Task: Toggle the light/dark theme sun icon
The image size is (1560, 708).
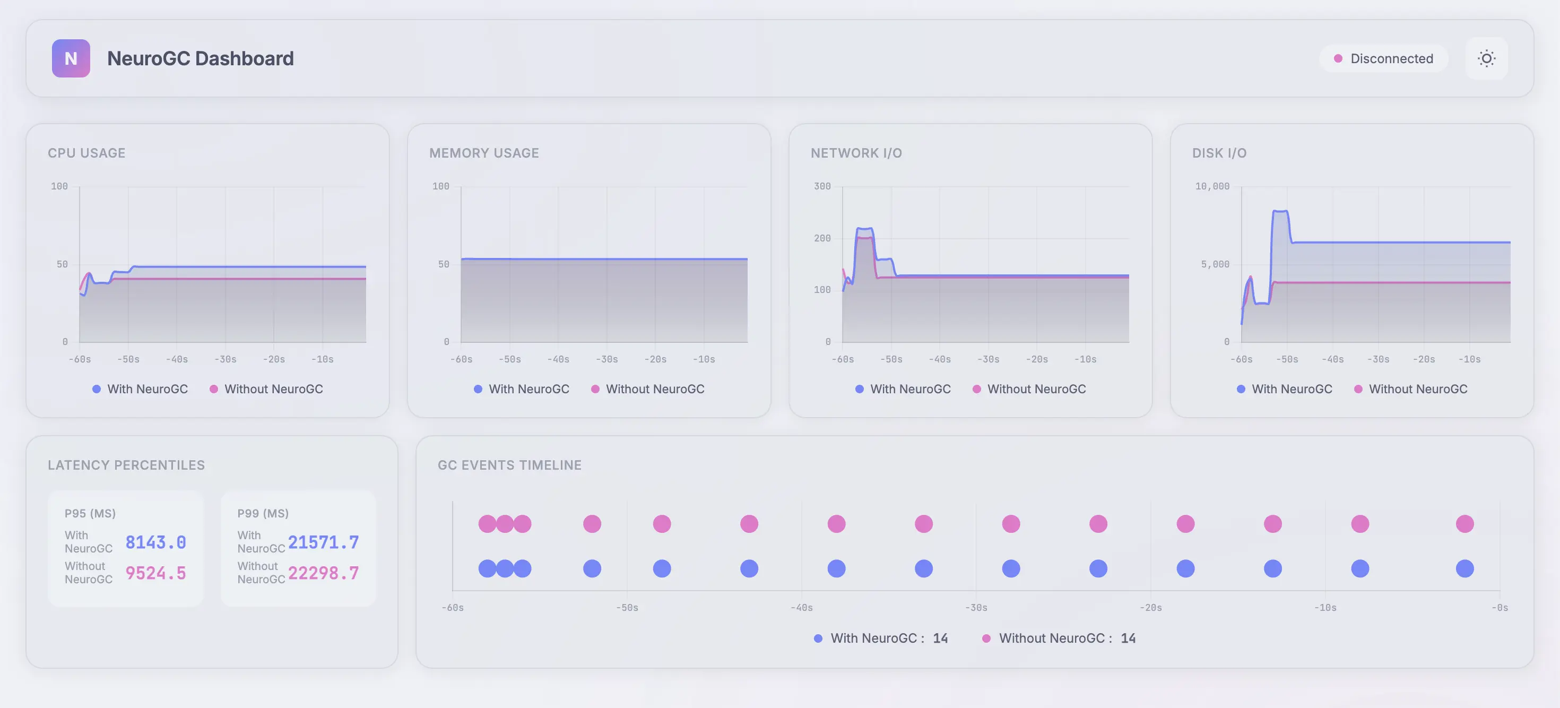Action: (x=1486, y=58)
